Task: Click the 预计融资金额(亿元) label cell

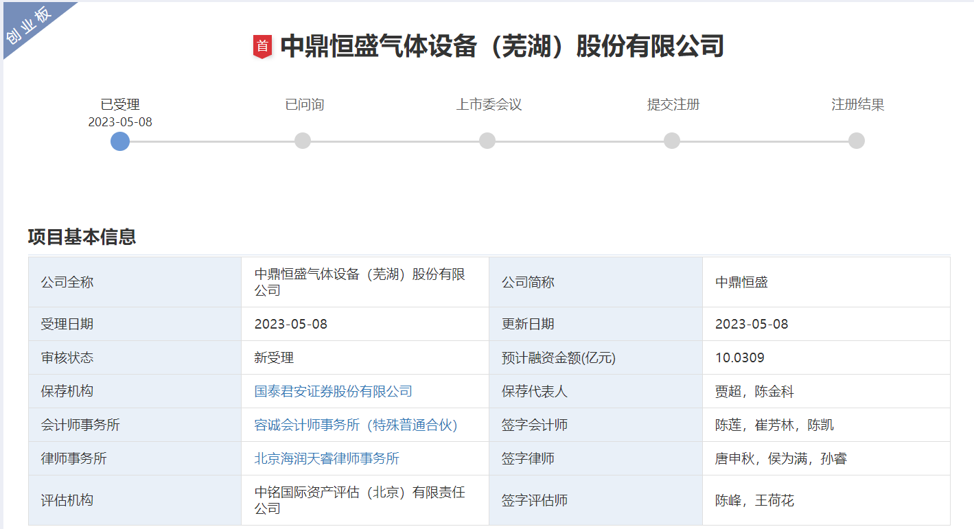Action: pyautogui.click(x=596, y=357)
